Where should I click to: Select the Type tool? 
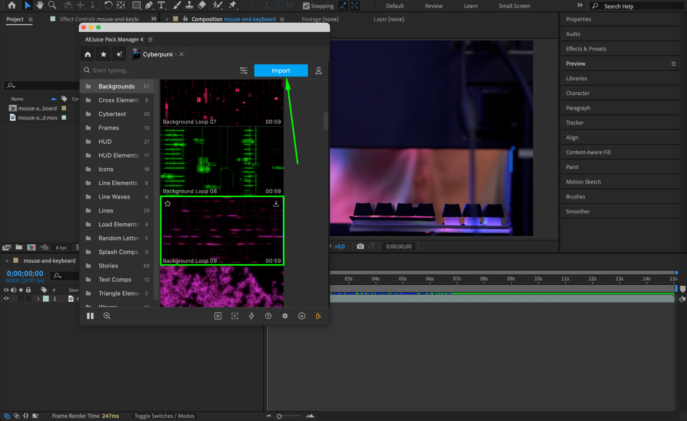pyautogui.click(x=161, y=5)
